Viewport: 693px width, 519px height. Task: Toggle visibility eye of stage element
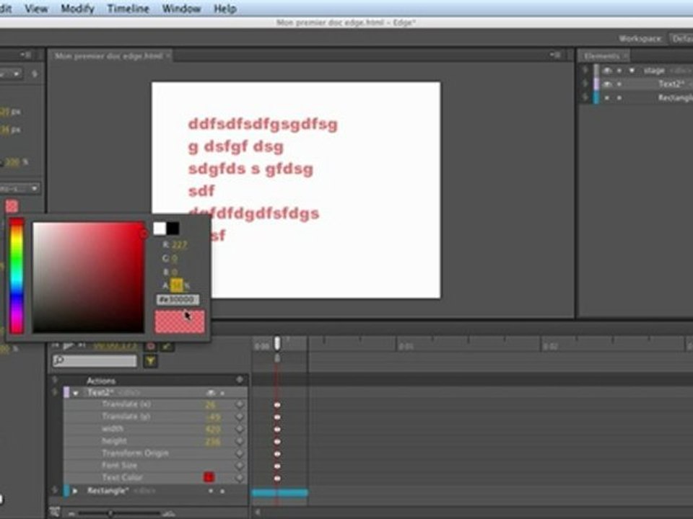coord(608,71)
